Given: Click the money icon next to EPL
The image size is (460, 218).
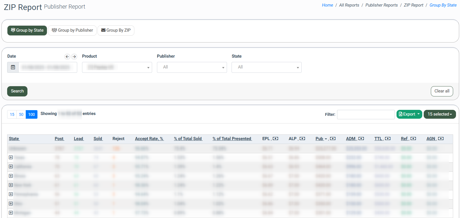Looking at the screenshot, I should click(275, 139).
